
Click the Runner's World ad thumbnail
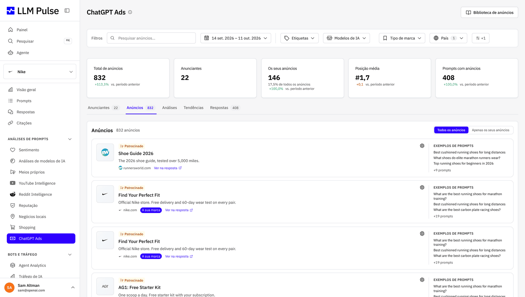coord(105,153)
